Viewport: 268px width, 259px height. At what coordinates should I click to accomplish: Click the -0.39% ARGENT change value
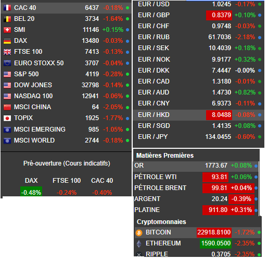(241, 199)
